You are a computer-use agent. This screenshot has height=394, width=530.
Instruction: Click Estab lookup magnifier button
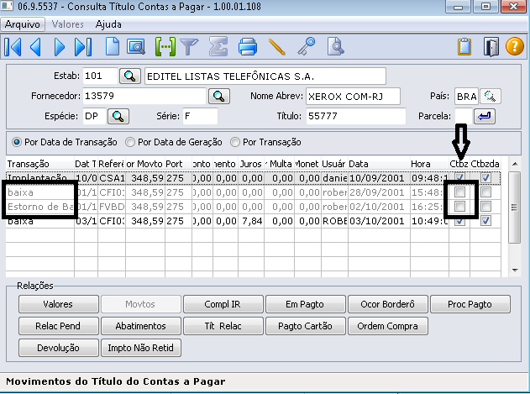[130, 76]
